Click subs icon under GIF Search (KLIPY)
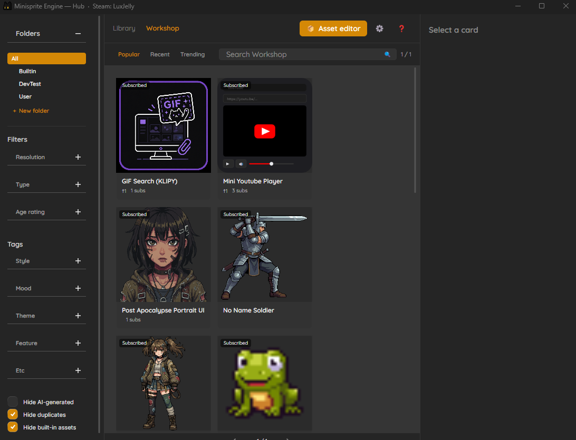 point(124,191)
